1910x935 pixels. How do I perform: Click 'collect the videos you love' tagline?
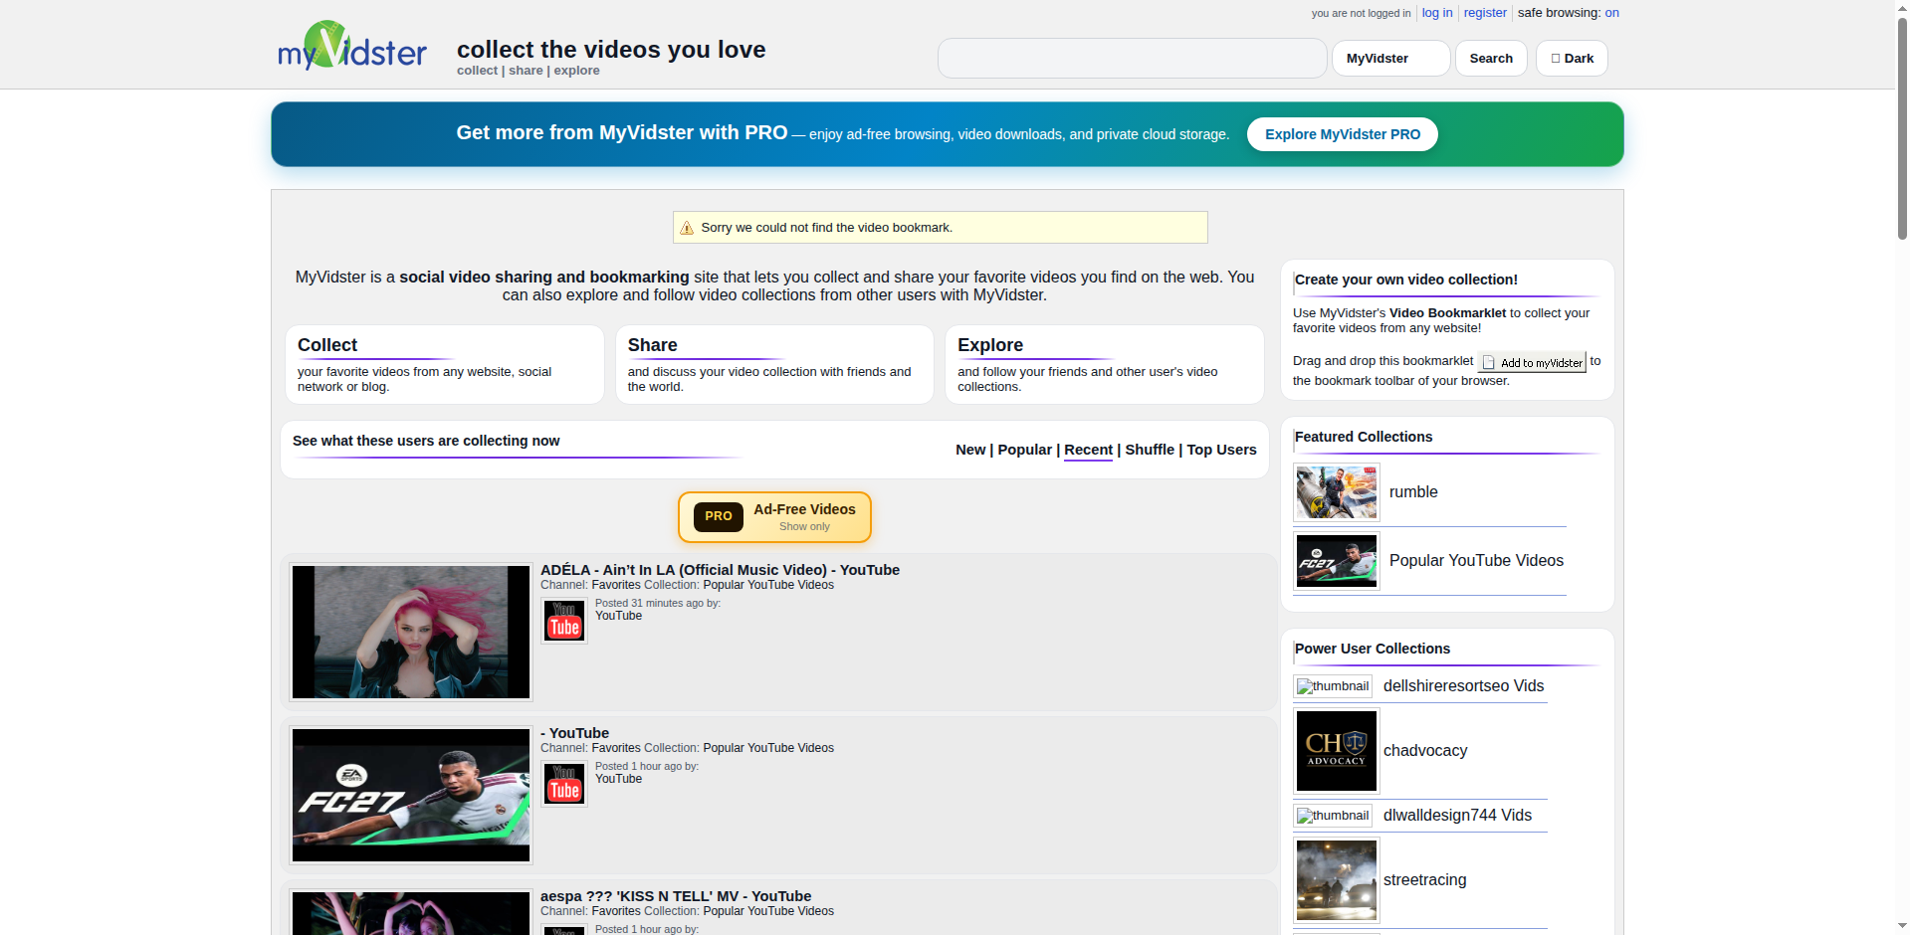[611, 50]
